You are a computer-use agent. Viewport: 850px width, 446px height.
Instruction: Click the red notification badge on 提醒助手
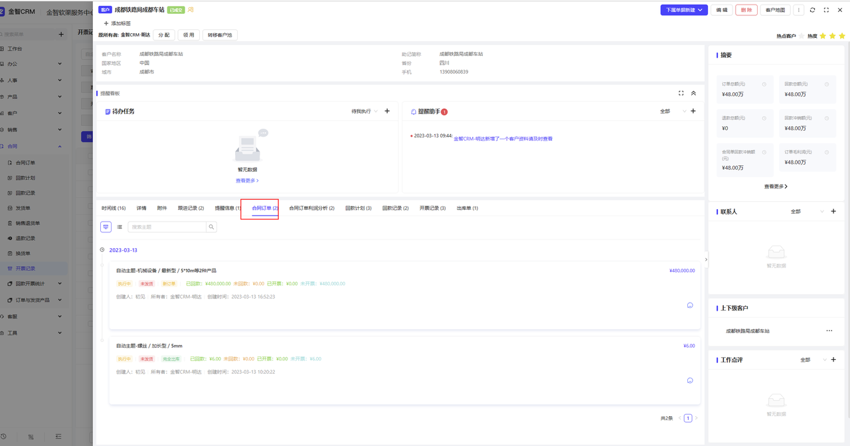(x=444, y=111)
